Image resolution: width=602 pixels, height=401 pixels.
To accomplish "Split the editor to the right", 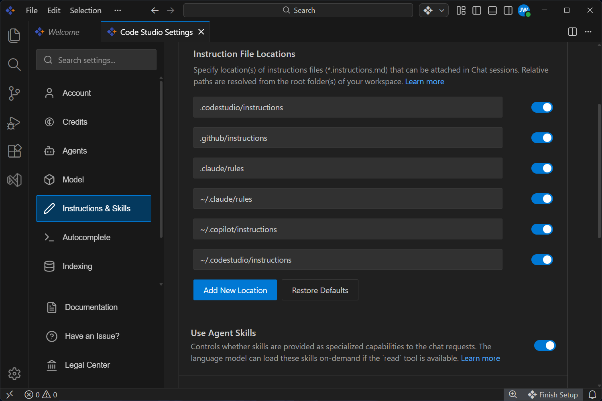I will [x=573, y=32].
